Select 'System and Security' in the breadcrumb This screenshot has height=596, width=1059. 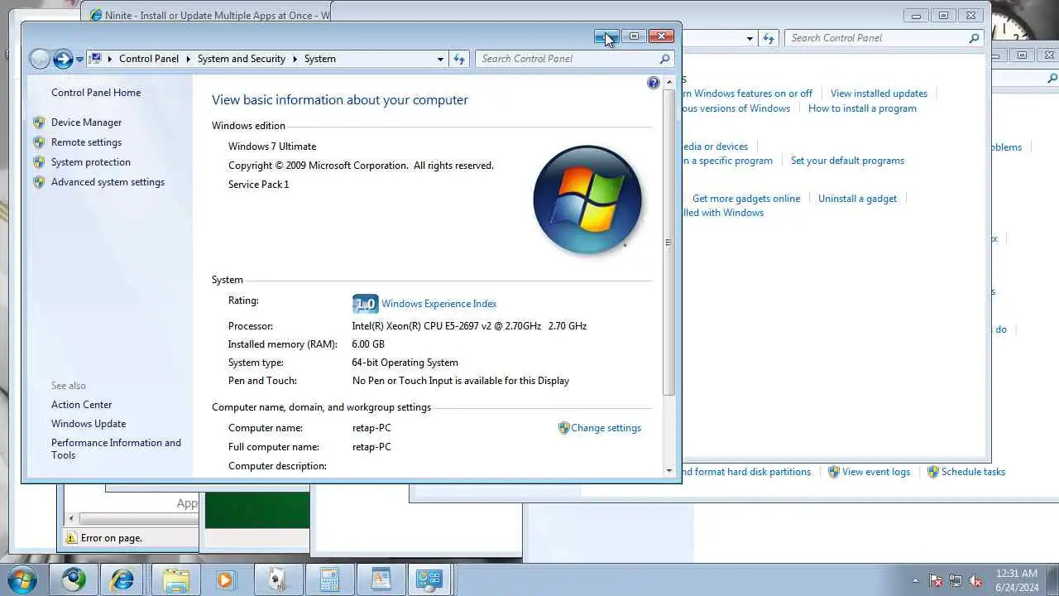click(242, 59)
